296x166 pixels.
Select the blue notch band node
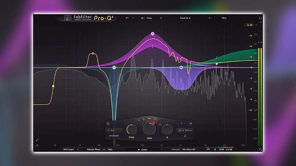coord(114,67)
